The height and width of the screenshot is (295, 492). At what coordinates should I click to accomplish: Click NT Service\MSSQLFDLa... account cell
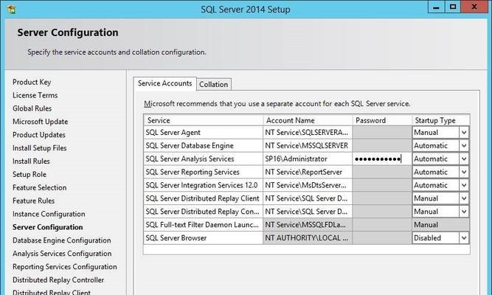point(308,225)
